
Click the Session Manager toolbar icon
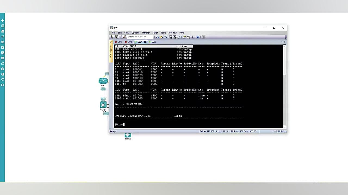pos(113,37)
